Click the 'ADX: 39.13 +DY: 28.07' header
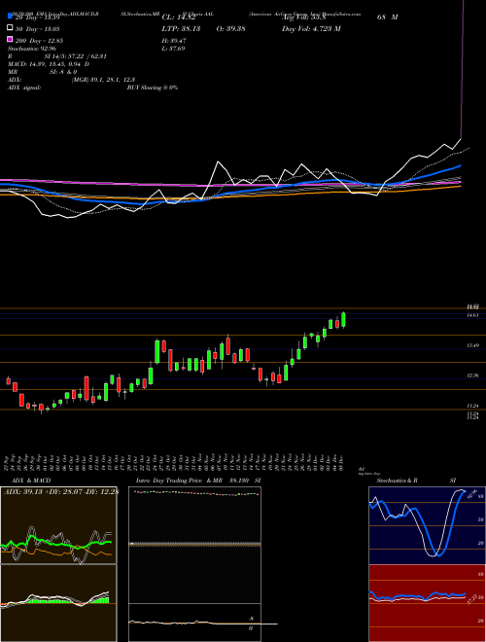The image size is (486, 642). click(59, 492)
